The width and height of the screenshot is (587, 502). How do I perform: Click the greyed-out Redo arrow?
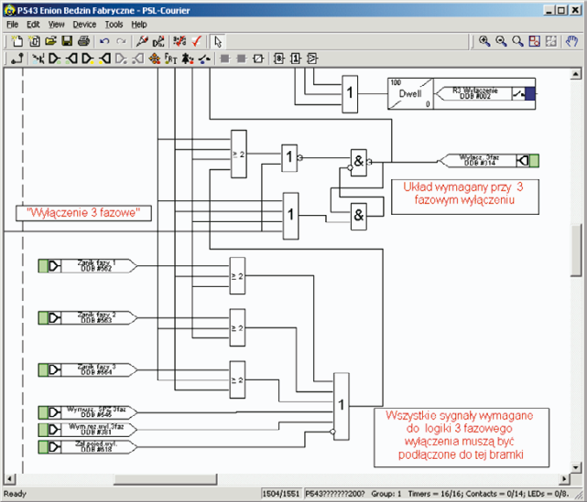[x=121, y=41]
